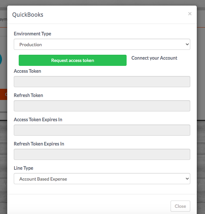Focus the Access Token field

[102, 82]
